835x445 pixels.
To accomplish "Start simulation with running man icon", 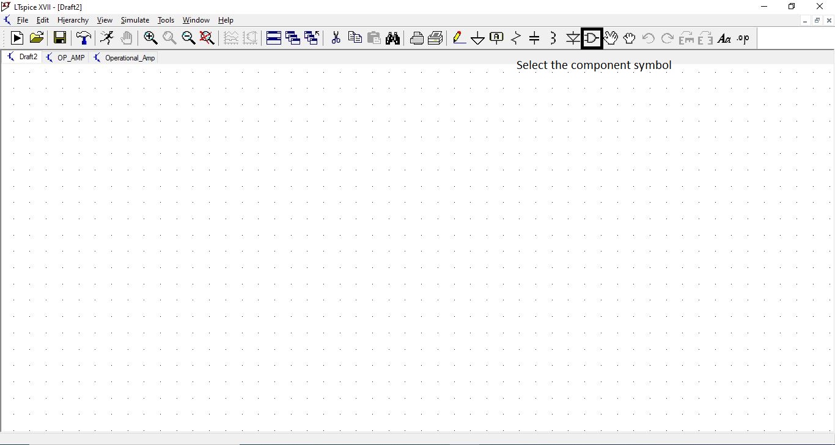I will point(107,38).
